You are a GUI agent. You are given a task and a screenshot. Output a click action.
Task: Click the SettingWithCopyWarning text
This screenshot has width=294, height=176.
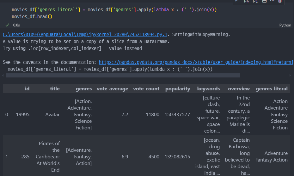201,35
